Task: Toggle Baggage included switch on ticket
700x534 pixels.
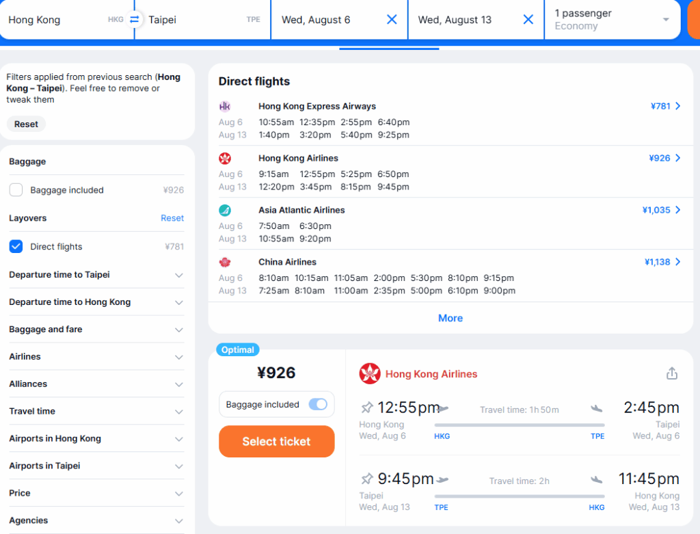Action: tap(318, 404)
